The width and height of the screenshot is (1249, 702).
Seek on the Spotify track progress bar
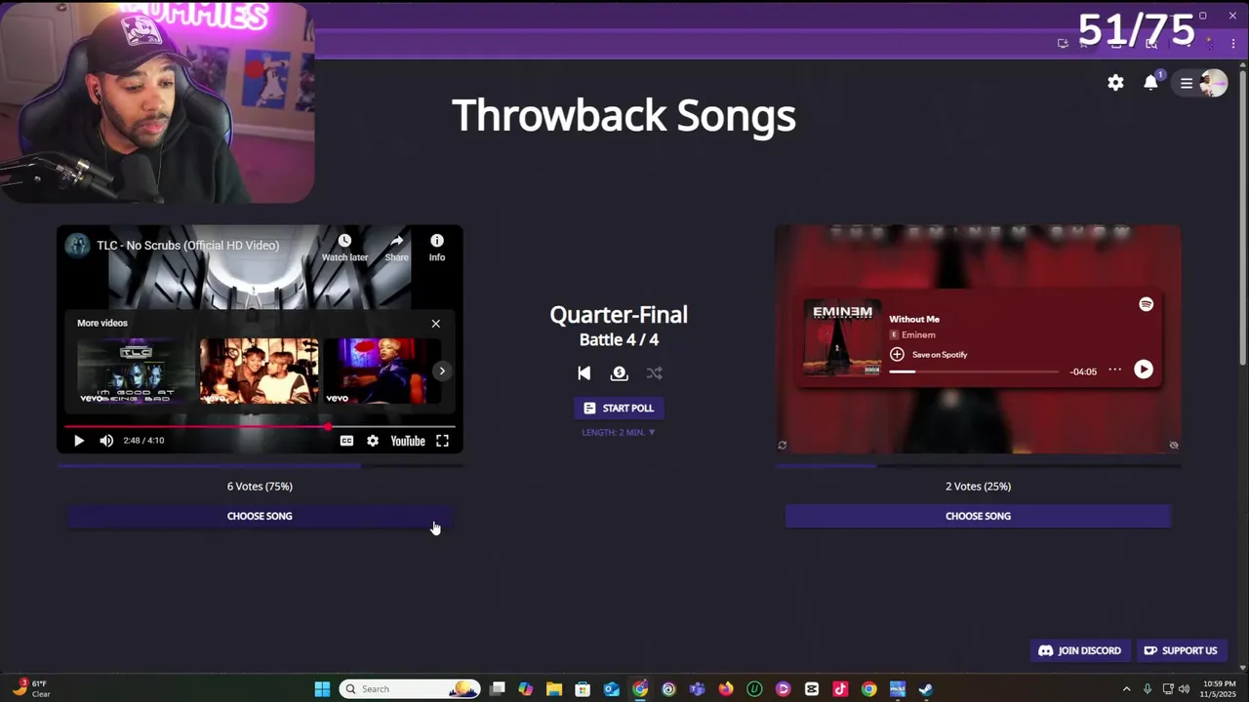[x=974, y=371]
